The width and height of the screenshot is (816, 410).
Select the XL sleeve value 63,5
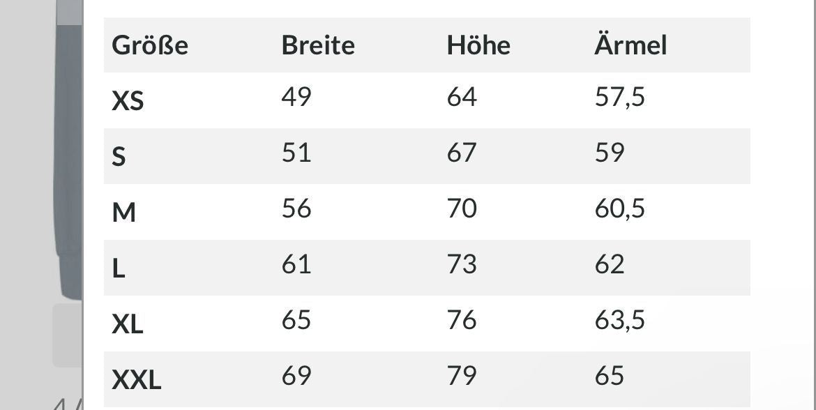click(x=619, y=320)
